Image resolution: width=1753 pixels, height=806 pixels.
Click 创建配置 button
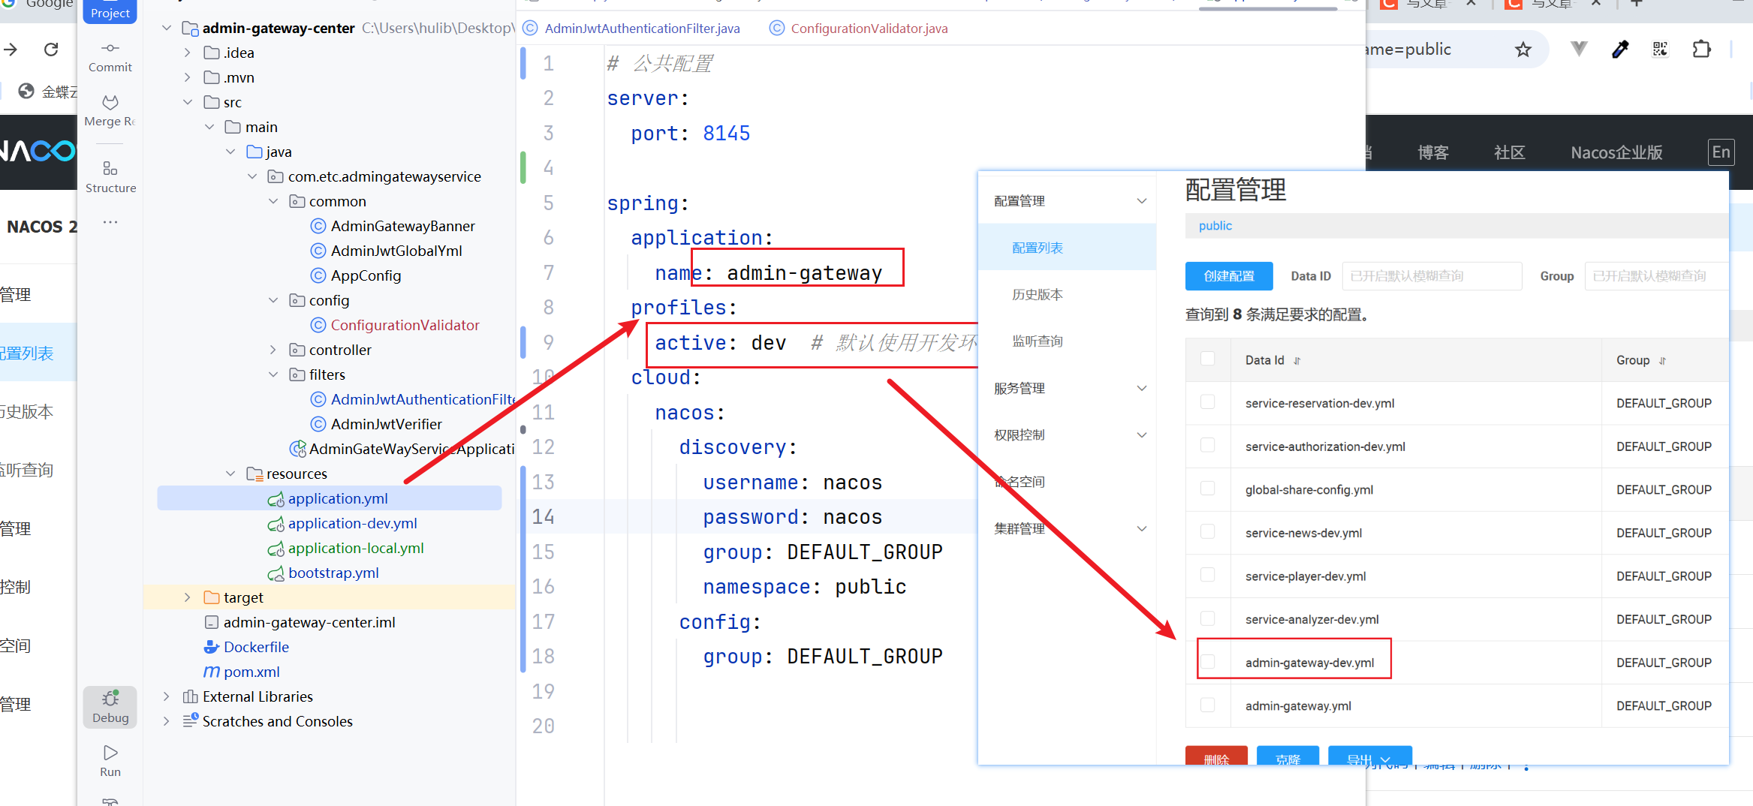(1229, 276)
